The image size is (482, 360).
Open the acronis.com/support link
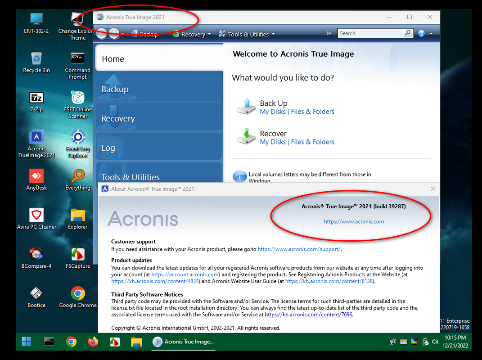pos(299,249)
